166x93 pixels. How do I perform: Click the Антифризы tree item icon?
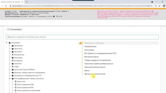click(13, 61)
